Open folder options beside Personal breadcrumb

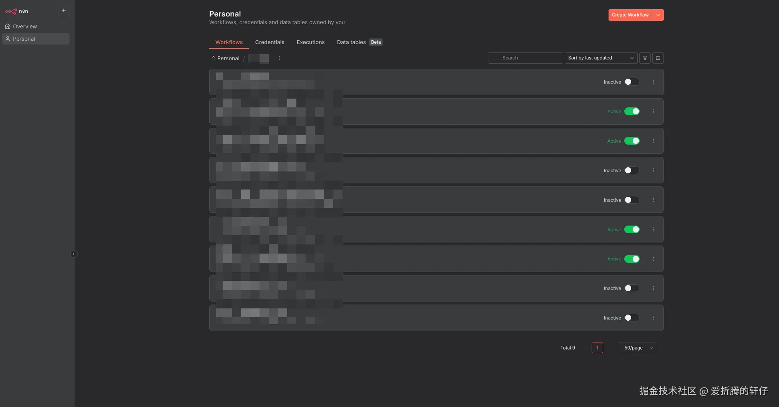(x=279, y=58)
